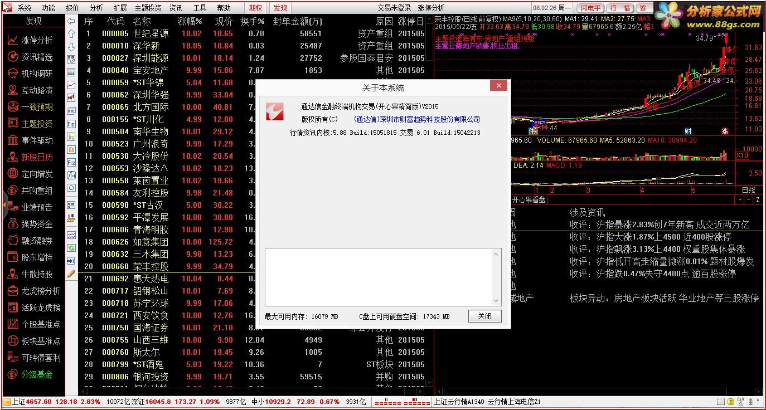Click the back arrow toolbar icon
Viewport: 766px width, 410px height.
click(x=71, y=21)
